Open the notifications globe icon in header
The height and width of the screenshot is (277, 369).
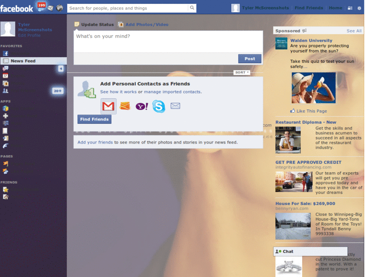point(60,8)
